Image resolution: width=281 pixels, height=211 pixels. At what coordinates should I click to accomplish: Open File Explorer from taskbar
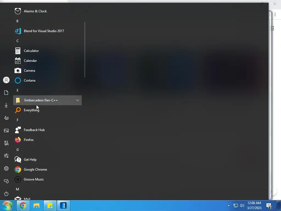pyautogui.click(x=36, y=206)
